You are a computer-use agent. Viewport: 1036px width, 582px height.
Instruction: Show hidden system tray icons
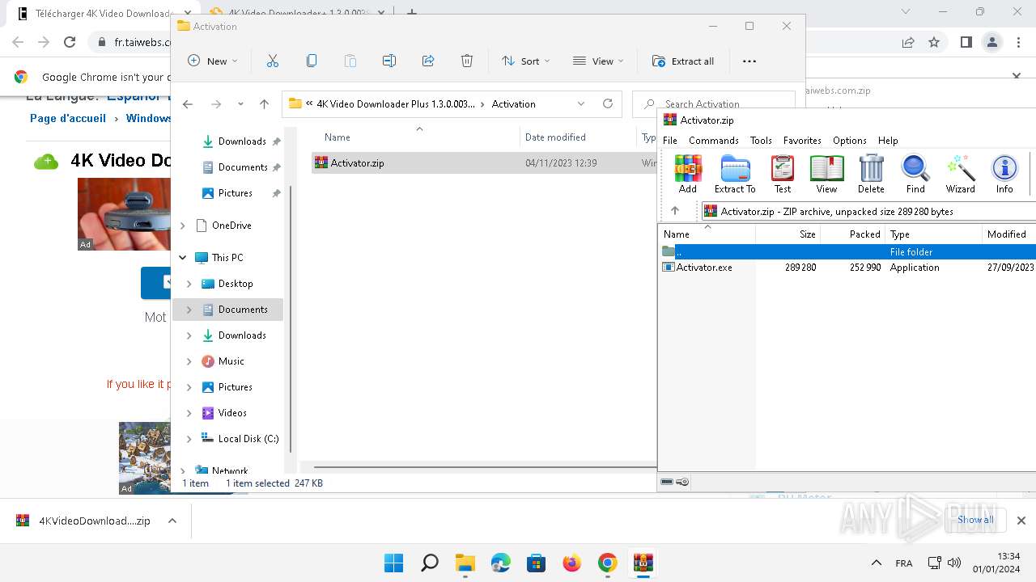[x=876, y=563]
